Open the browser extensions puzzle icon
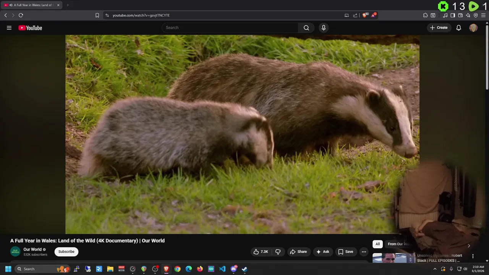The image size is (489, 275). [425, 15]
